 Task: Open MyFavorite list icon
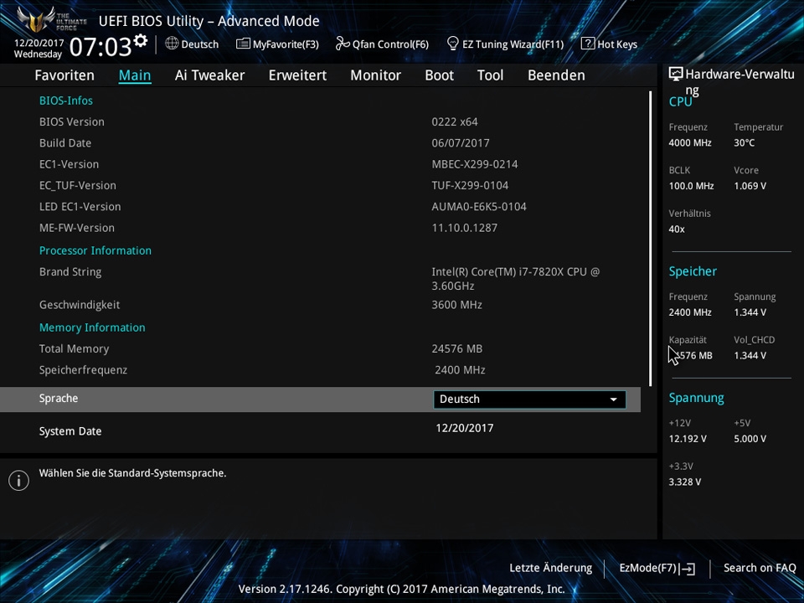tap(243, 44)
